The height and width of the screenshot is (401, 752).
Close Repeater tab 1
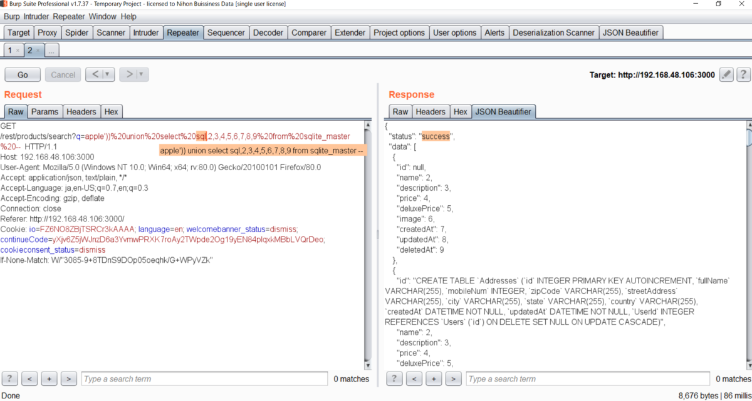coord(18,50)
